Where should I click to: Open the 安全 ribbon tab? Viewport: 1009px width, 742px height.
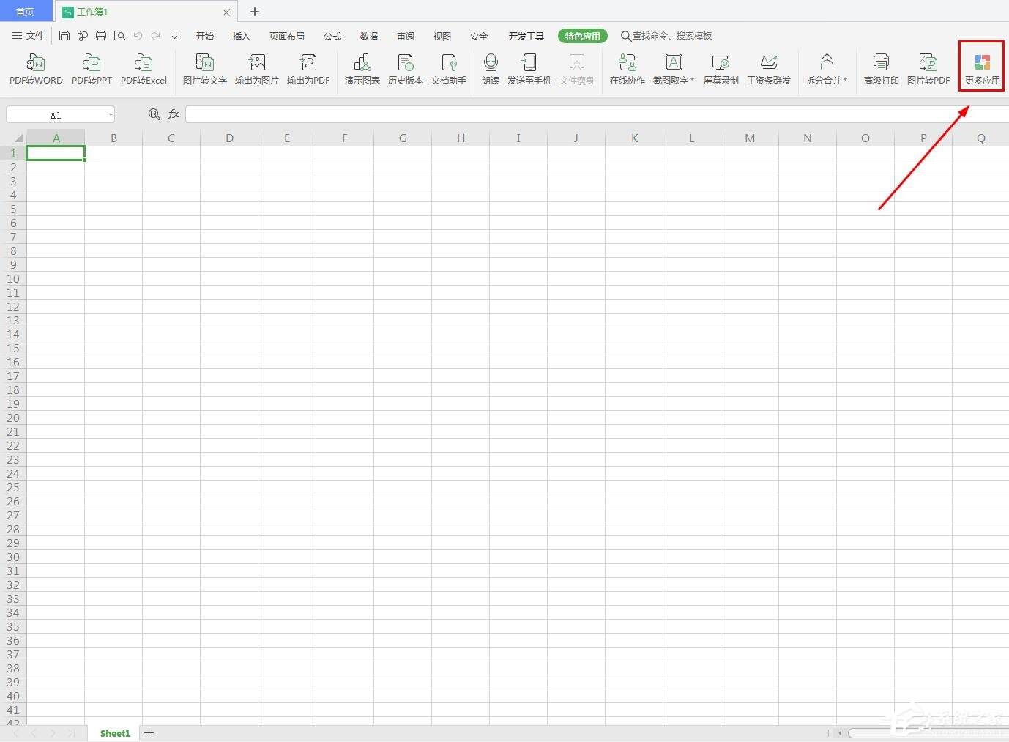coord(479,36)
